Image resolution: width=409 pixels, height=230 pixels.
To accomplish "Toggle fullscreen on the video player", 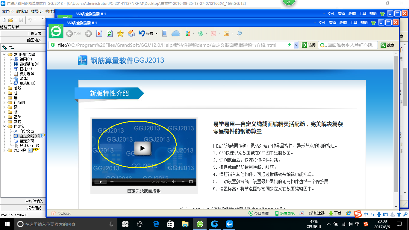I will click(x=191, y=181).
